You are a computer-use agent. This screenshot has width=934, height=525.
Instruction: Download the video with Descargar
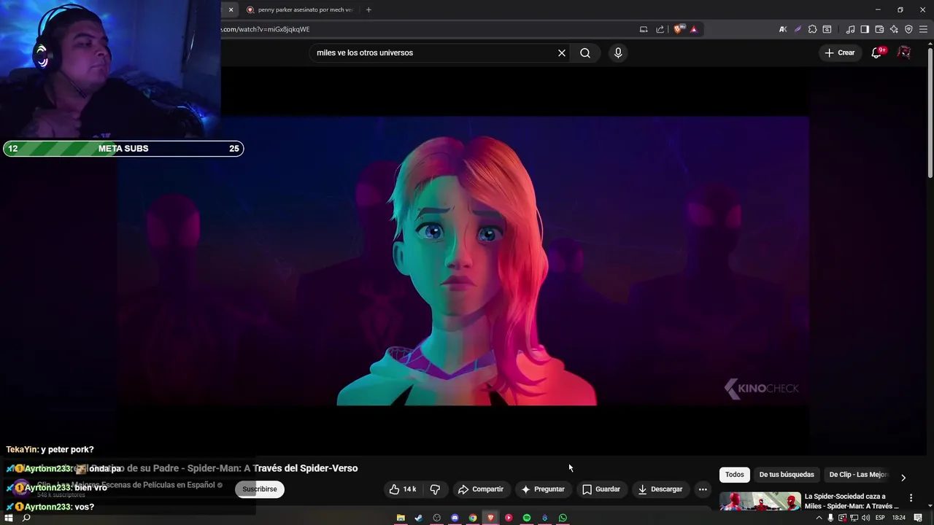coord(660,489)
